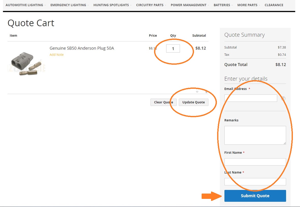300x207 pixels.
Task: Click Add Note link under product
Action: tap(56, 55)
